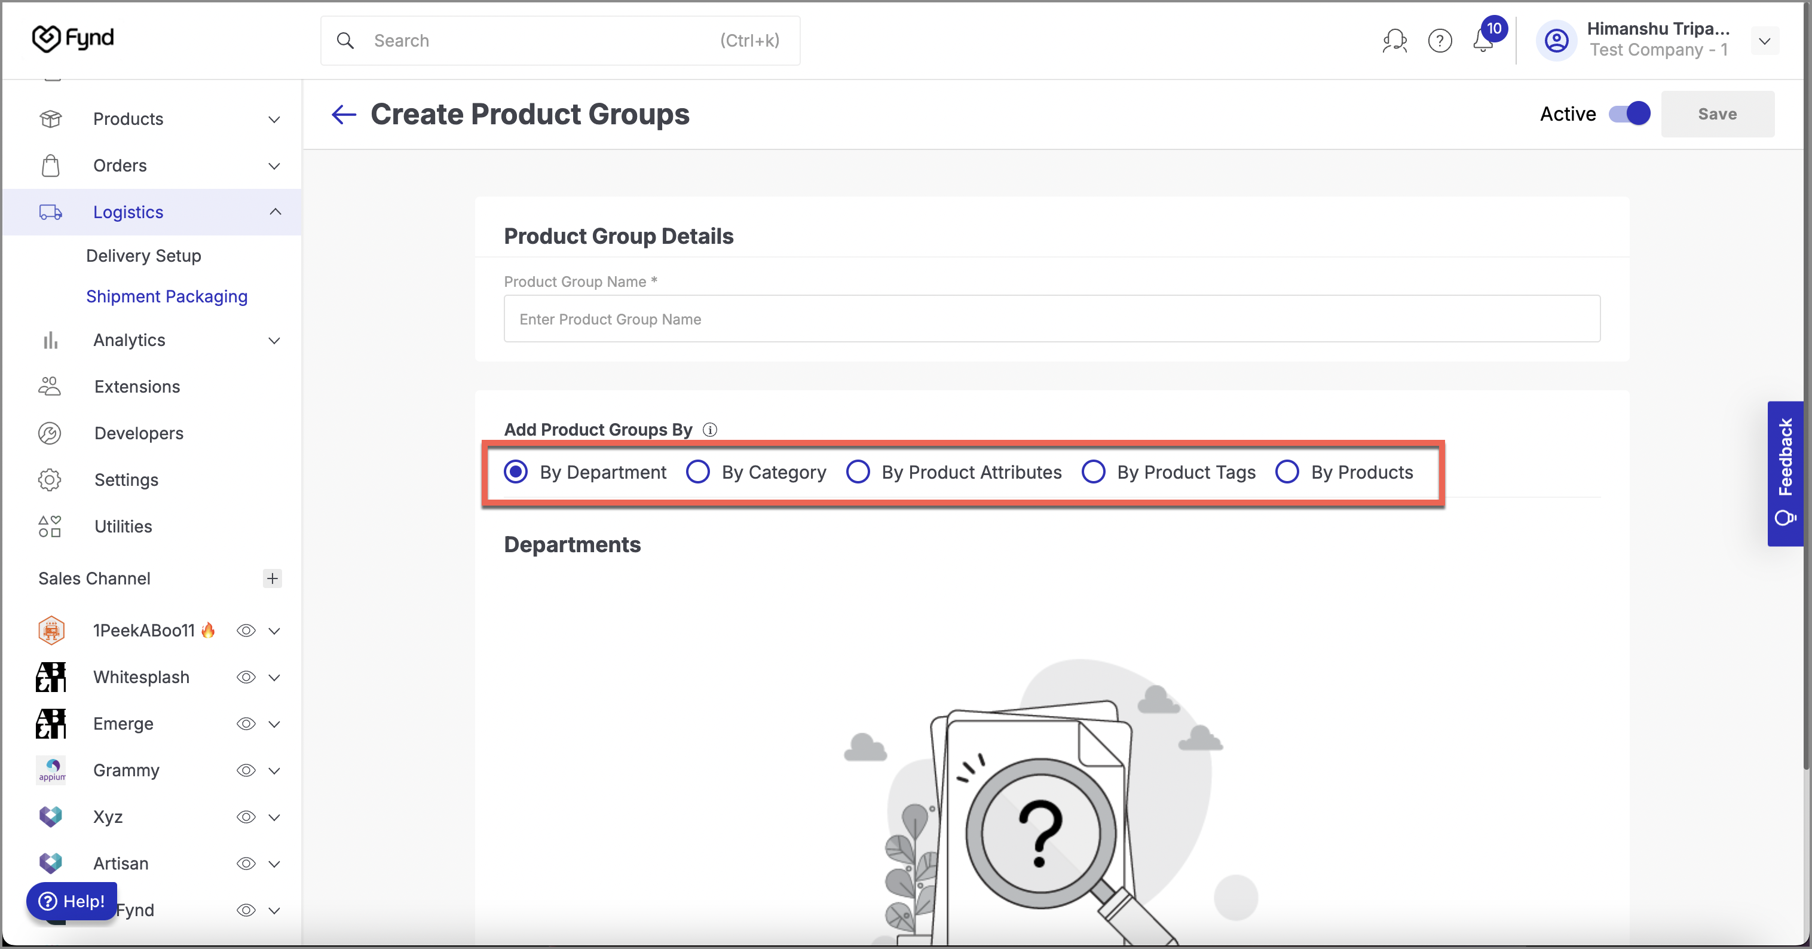The height and width of the screenshot is (949, 1812).
Task: Toggle the Active switch
Action: pos(1630,114)
